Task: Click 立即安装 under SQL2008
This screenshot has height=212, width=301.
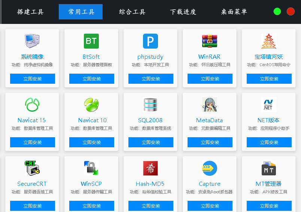Action: click(x=151, y=142)
